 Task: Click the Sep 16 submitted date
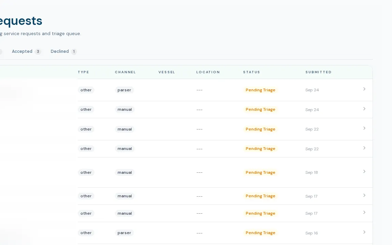pos(312,233)
